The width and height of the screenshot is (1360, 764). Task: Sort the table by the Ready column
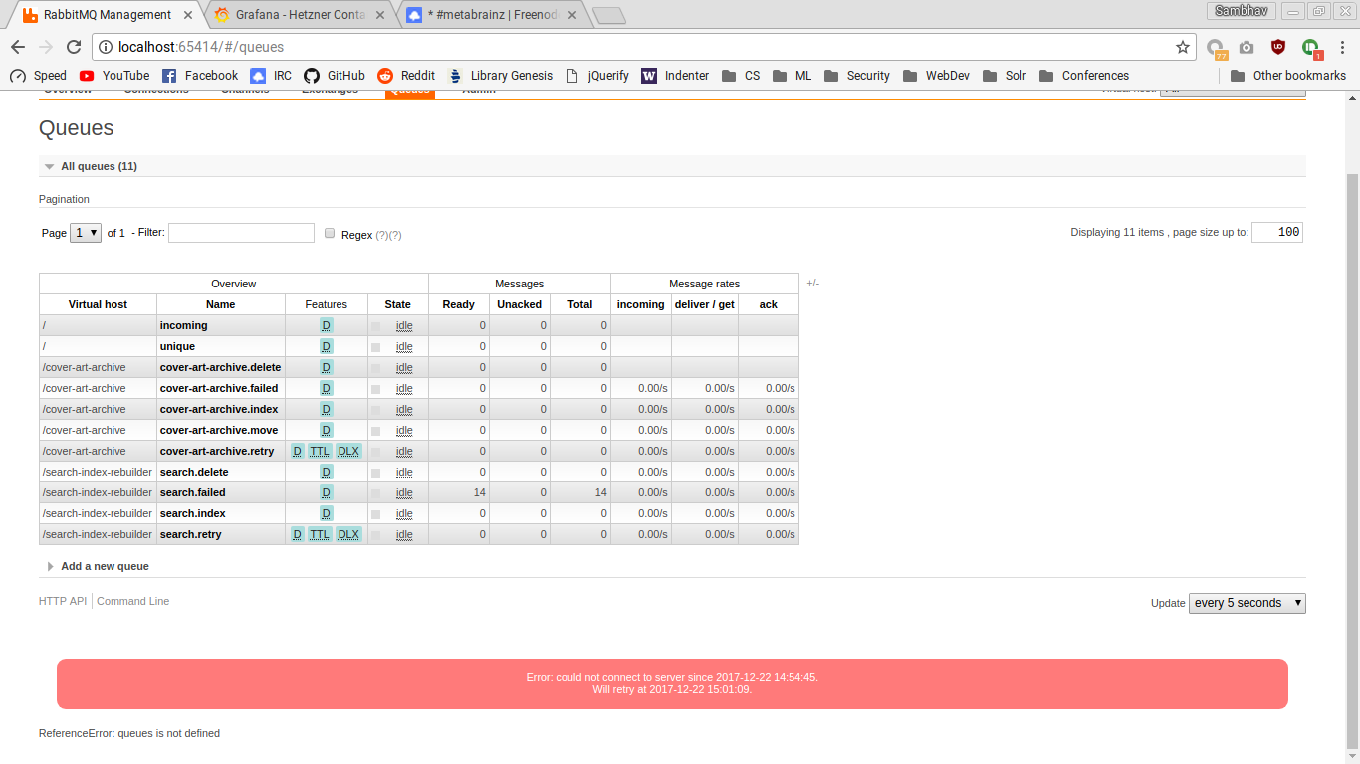458,304
